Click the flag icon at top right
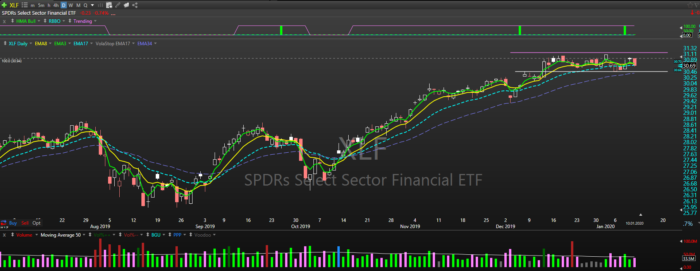This screenshot has width=700, height=271. 697,5
